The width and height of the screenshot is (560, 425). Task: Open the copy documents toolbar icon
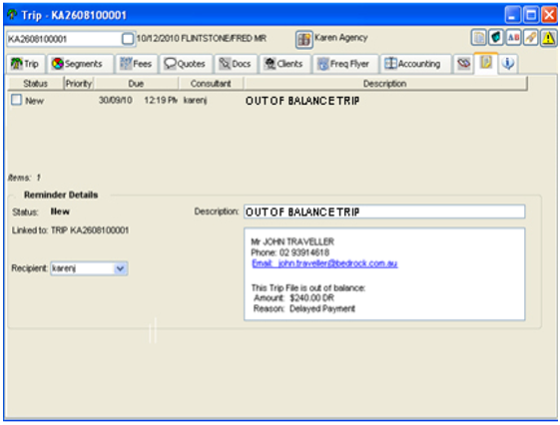tap(478, 38)
